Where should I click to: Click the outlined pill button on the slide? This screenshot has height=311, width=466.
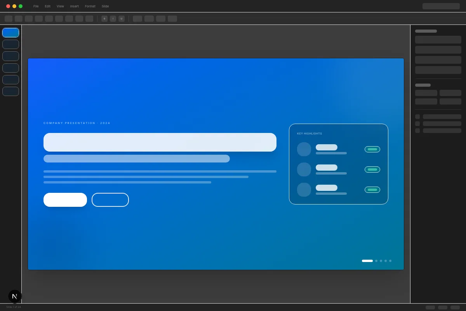tap(110, 200)
